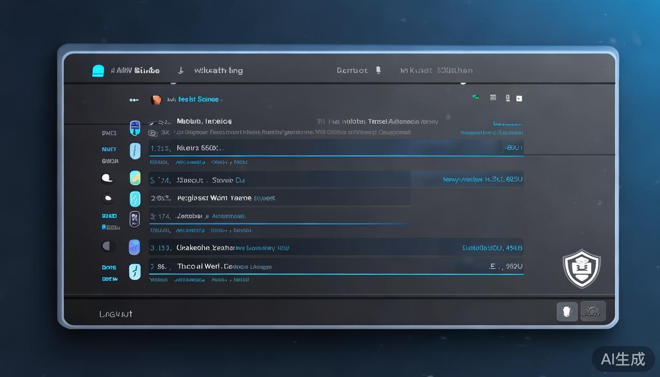Viewport: 660px width, 377px height.
Task: Click the green icon in top-right toolbar
Action: pyautogui.click(x=475, y=97)
